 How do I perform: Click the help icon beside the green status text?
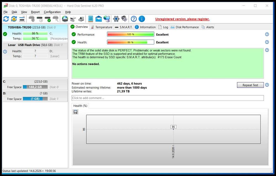[x=267, y=50]
